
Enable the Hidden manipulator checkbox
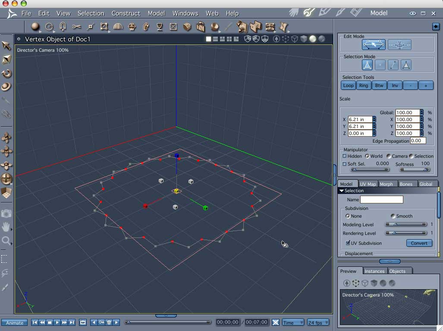pos(344,156)
